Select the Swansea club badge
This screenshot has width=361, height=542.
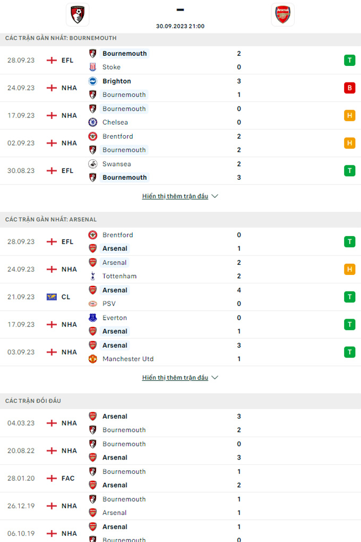pos(92,164)
